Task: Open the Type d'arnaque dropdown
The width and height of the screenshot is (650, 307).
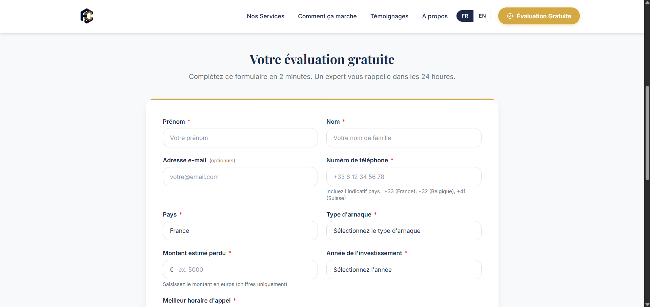Action: click(404, 231)
